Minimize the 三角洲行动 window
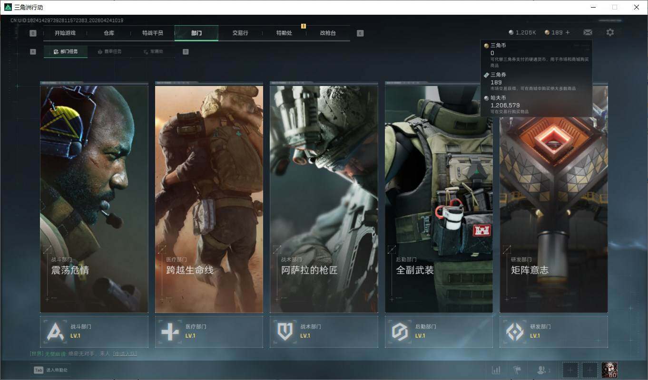Viewport: 648px width, 380px height. point(593,7)
